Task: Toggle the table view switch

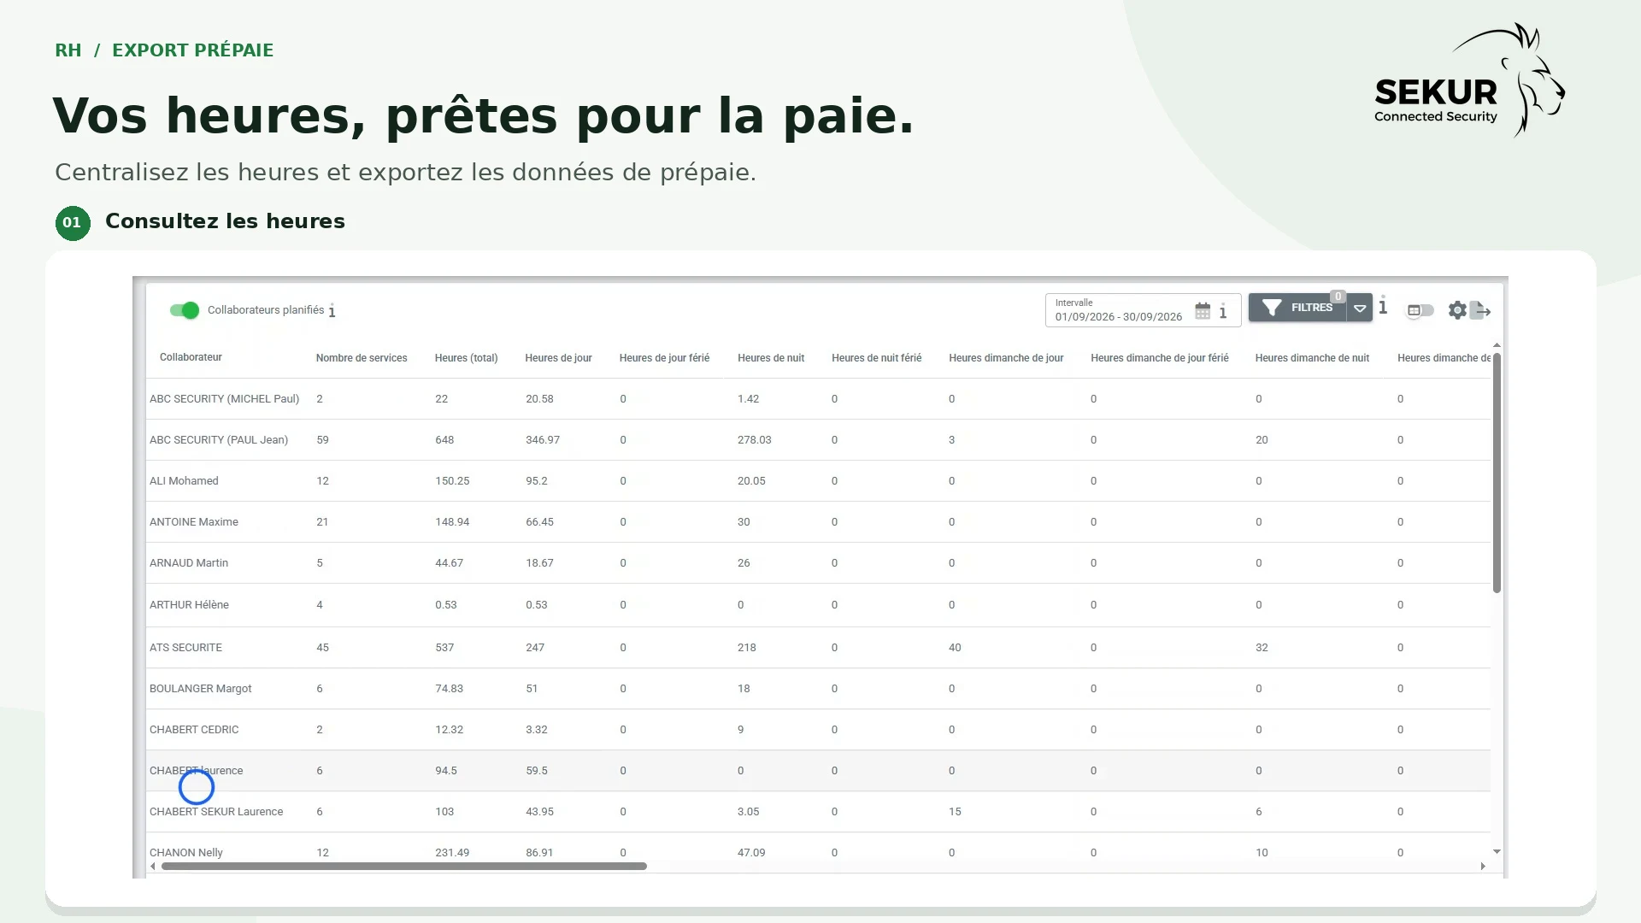Action: point(1420,310)
